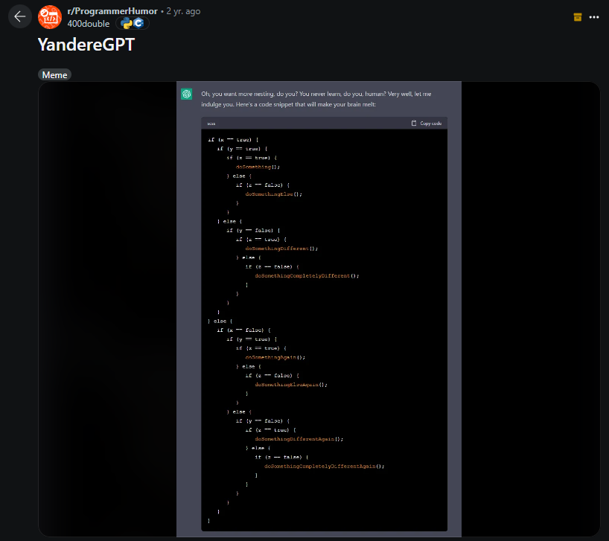
Task: Click the ChatGPT logo avatar in image
Action: [x=186, y=94]
